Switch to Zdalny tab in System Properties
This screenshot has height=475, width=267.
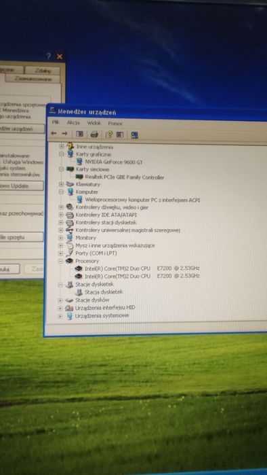[x=43, y=71]
